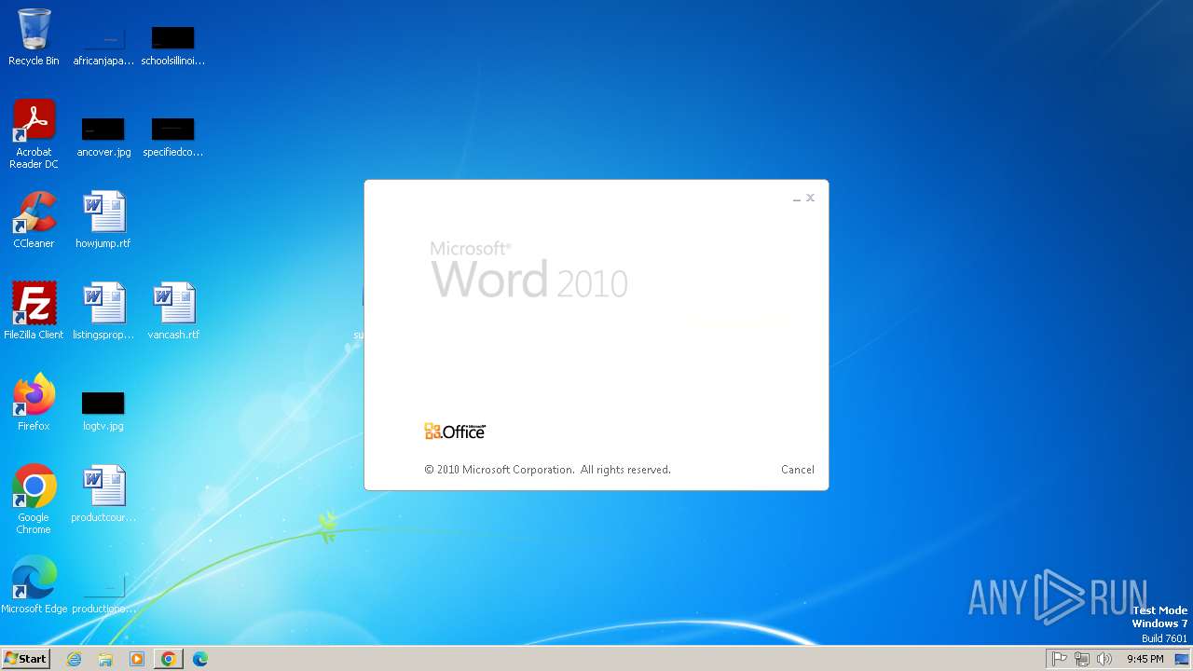Select the productione file icon

click(103, 594)
